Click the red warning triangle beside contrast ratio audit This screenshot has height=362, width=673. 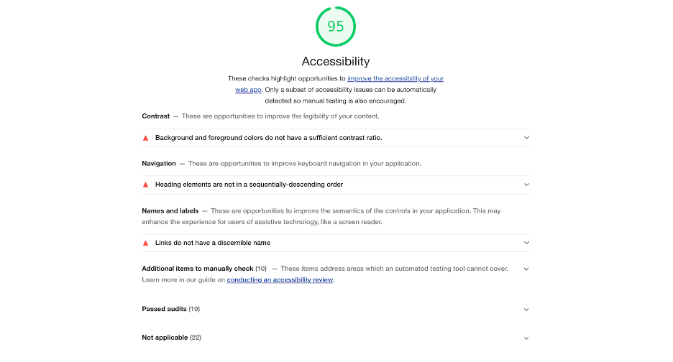145,137
